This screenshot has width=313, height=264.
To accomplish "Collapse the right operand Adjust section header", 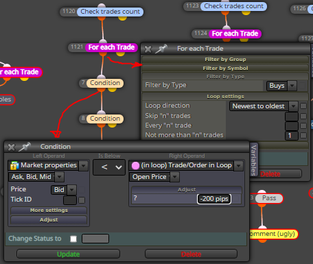I will (x=187, y=189).
